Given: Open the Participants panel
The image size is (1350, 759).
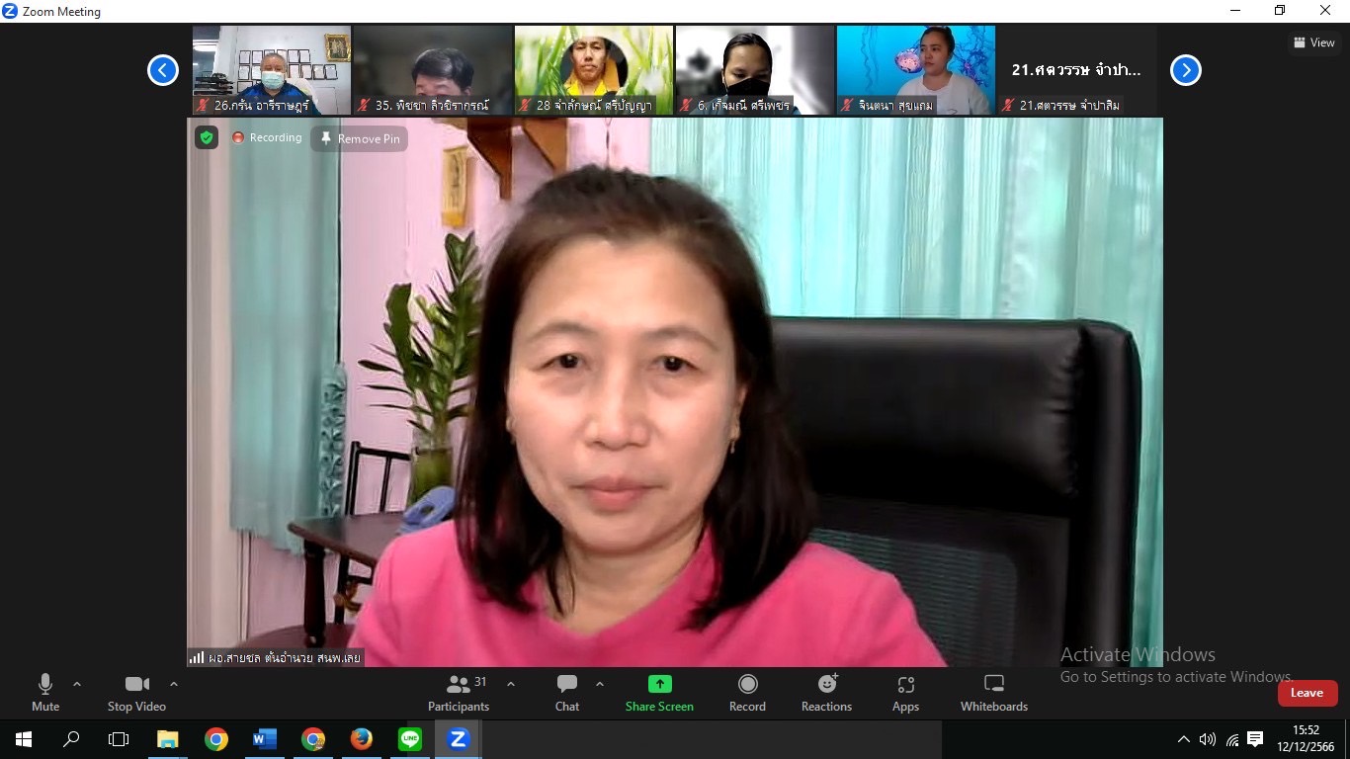Looking at the screenshot, I should (x=459, y=692).
